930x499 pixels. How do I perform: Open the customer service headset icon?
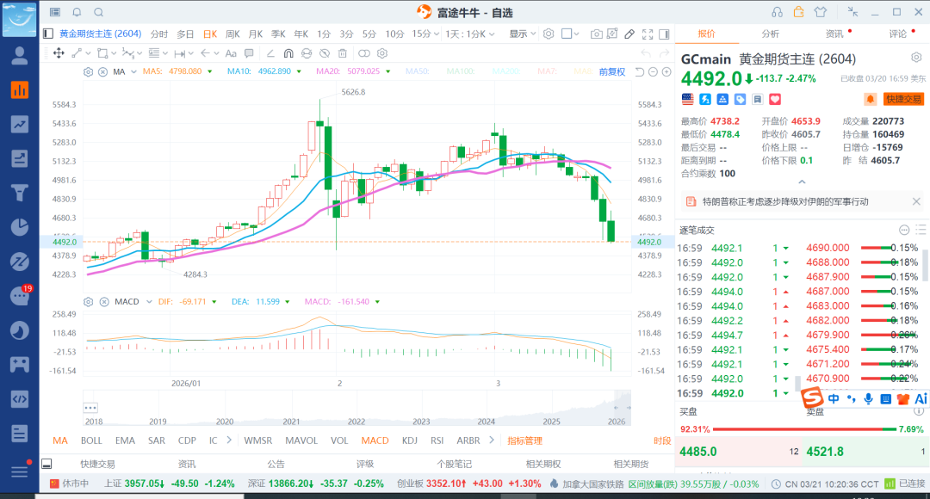777,12
